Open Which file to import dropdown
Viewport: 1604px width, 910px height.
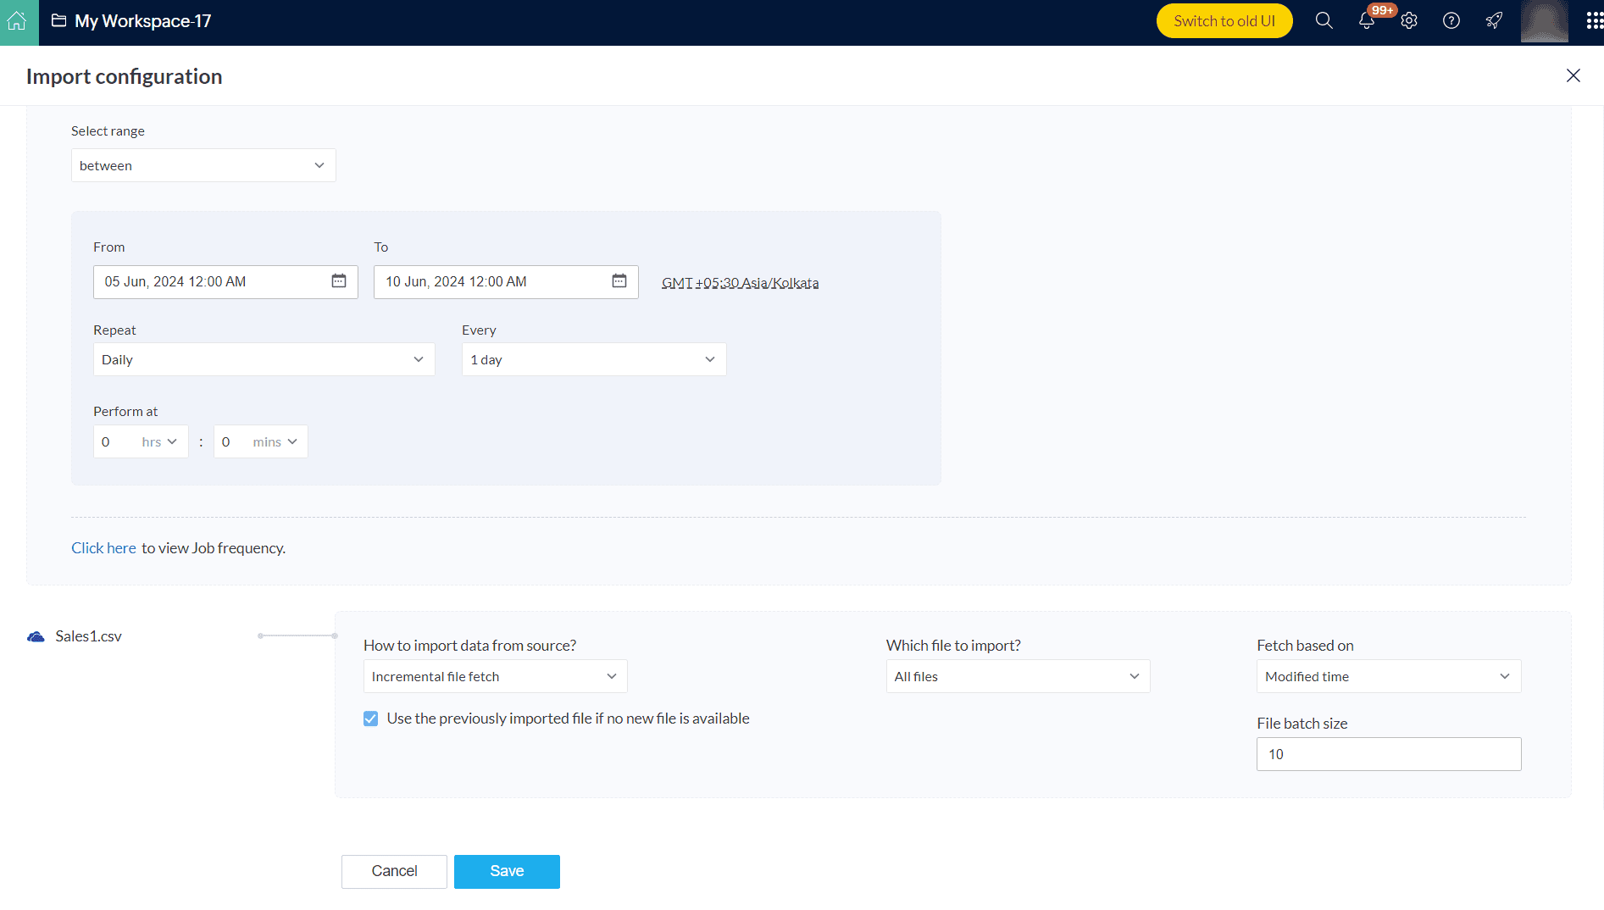coord(1018,676)
